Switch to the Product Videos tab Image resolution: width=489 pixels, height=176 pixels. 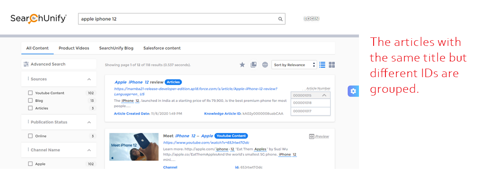pyautogui.click(x=74, y=48)
